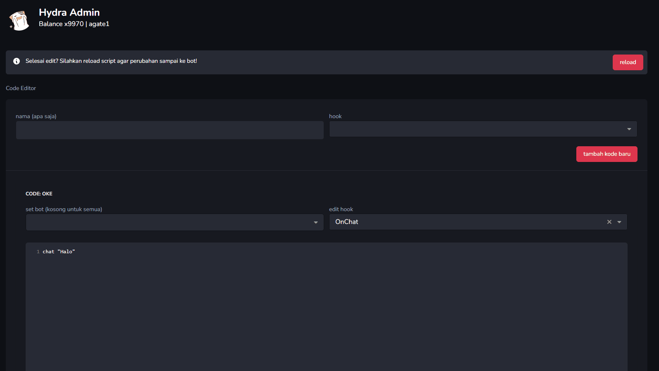Click the Selesai edit notification message
659x371 pixels.
[x=111, y=61]
